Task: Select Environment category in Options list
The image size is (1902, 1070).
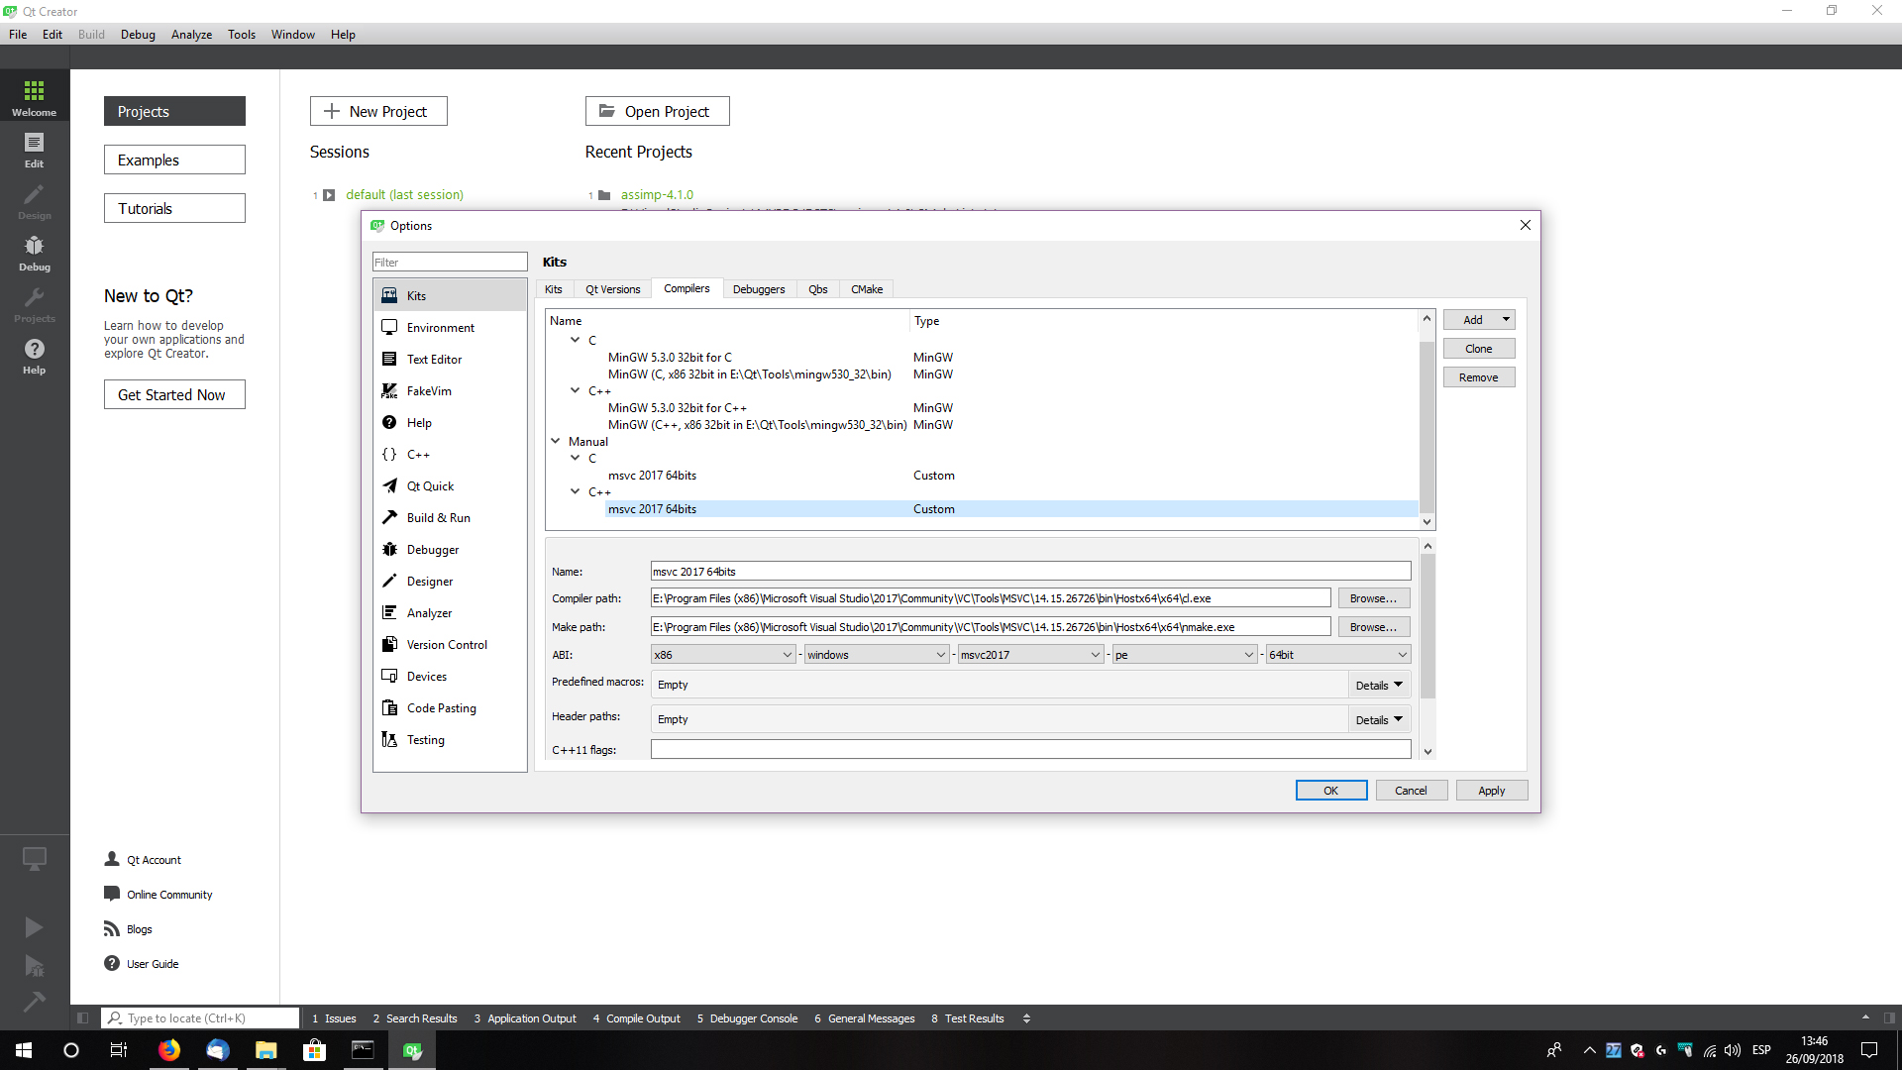Action: click(450, 327)
